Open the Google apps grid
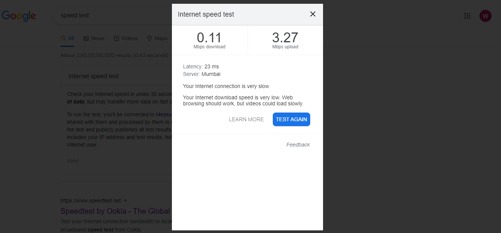This screenshot has height=233, width=501. pyautogui.click(x=467, y=16)
